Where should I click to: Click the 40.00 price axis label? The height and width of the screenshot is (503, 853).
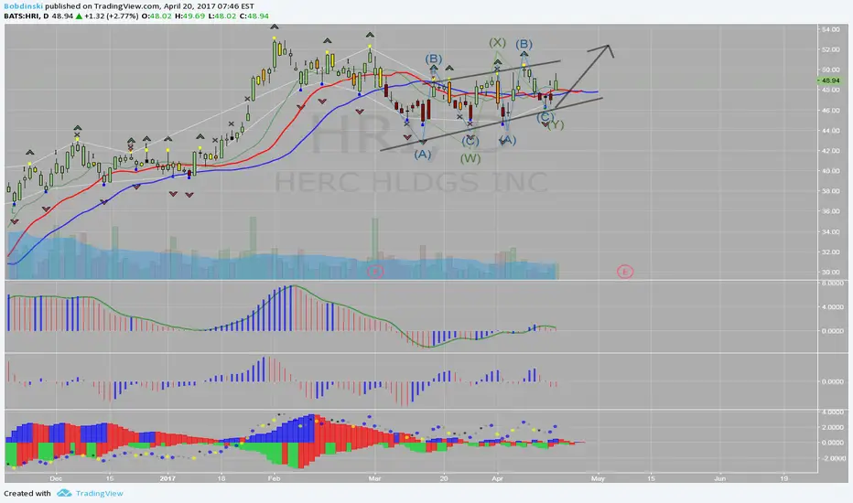click(830, 171)
